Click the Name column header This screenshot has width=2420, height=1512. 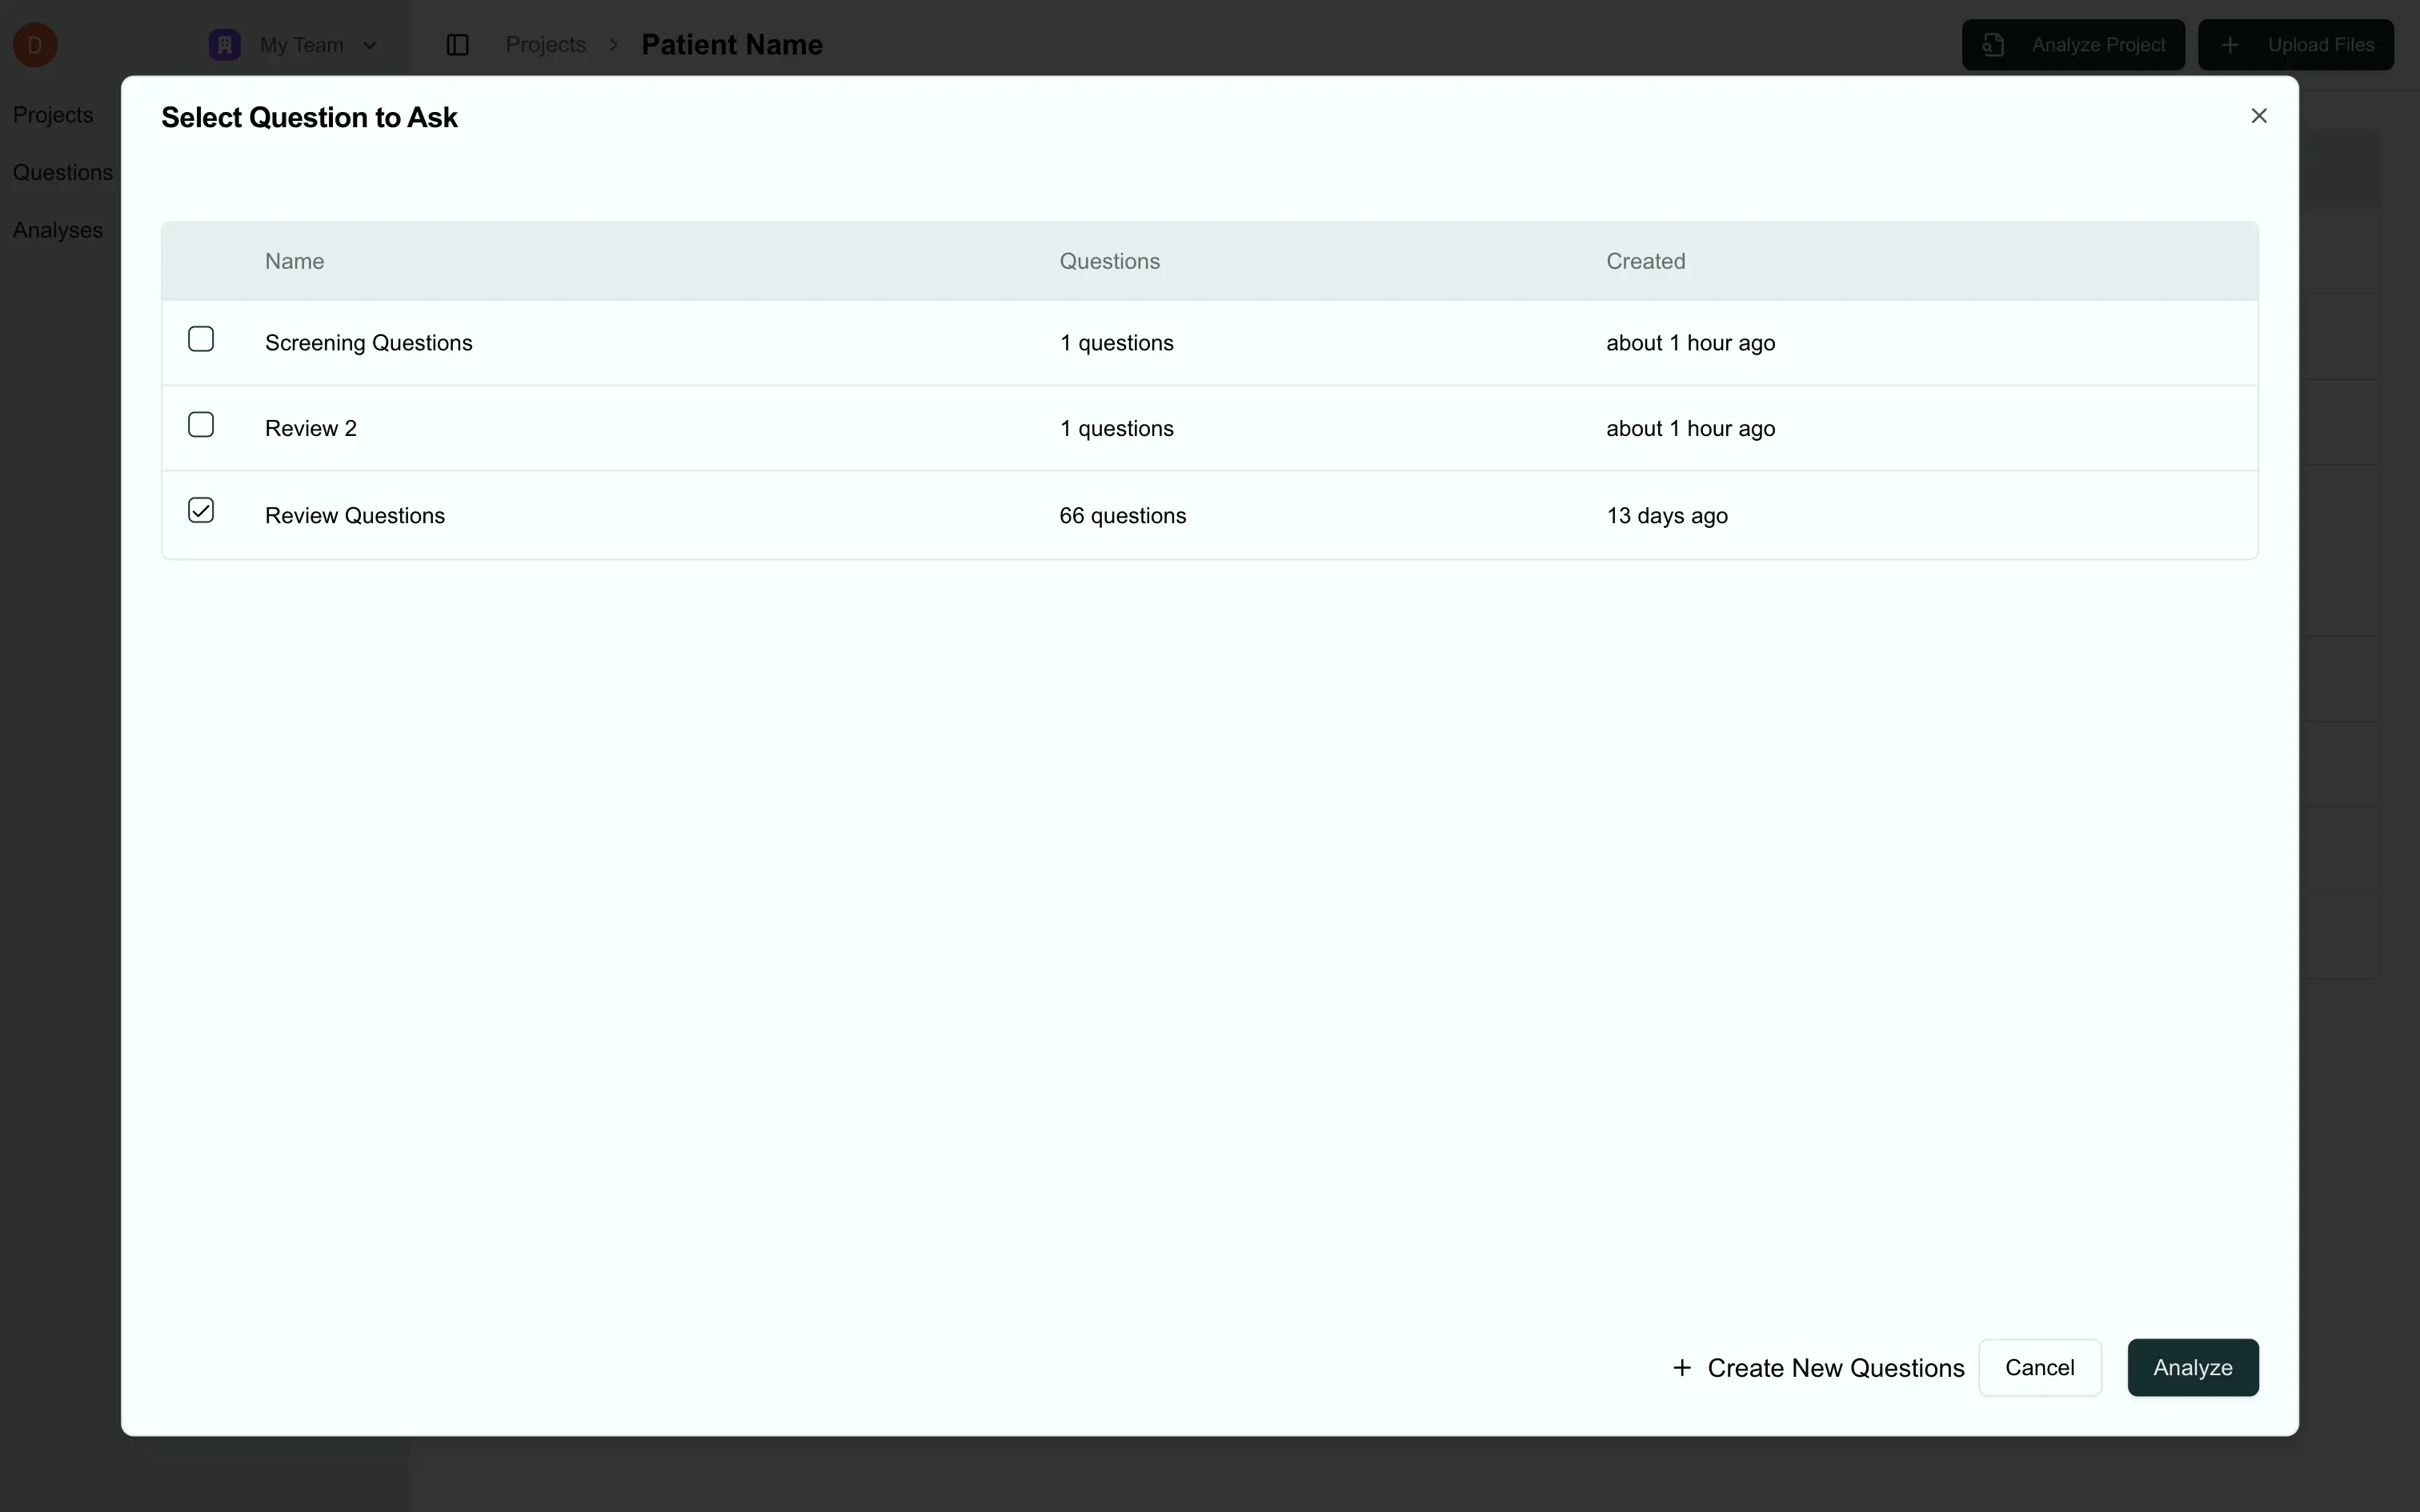(x=294, y=260)
